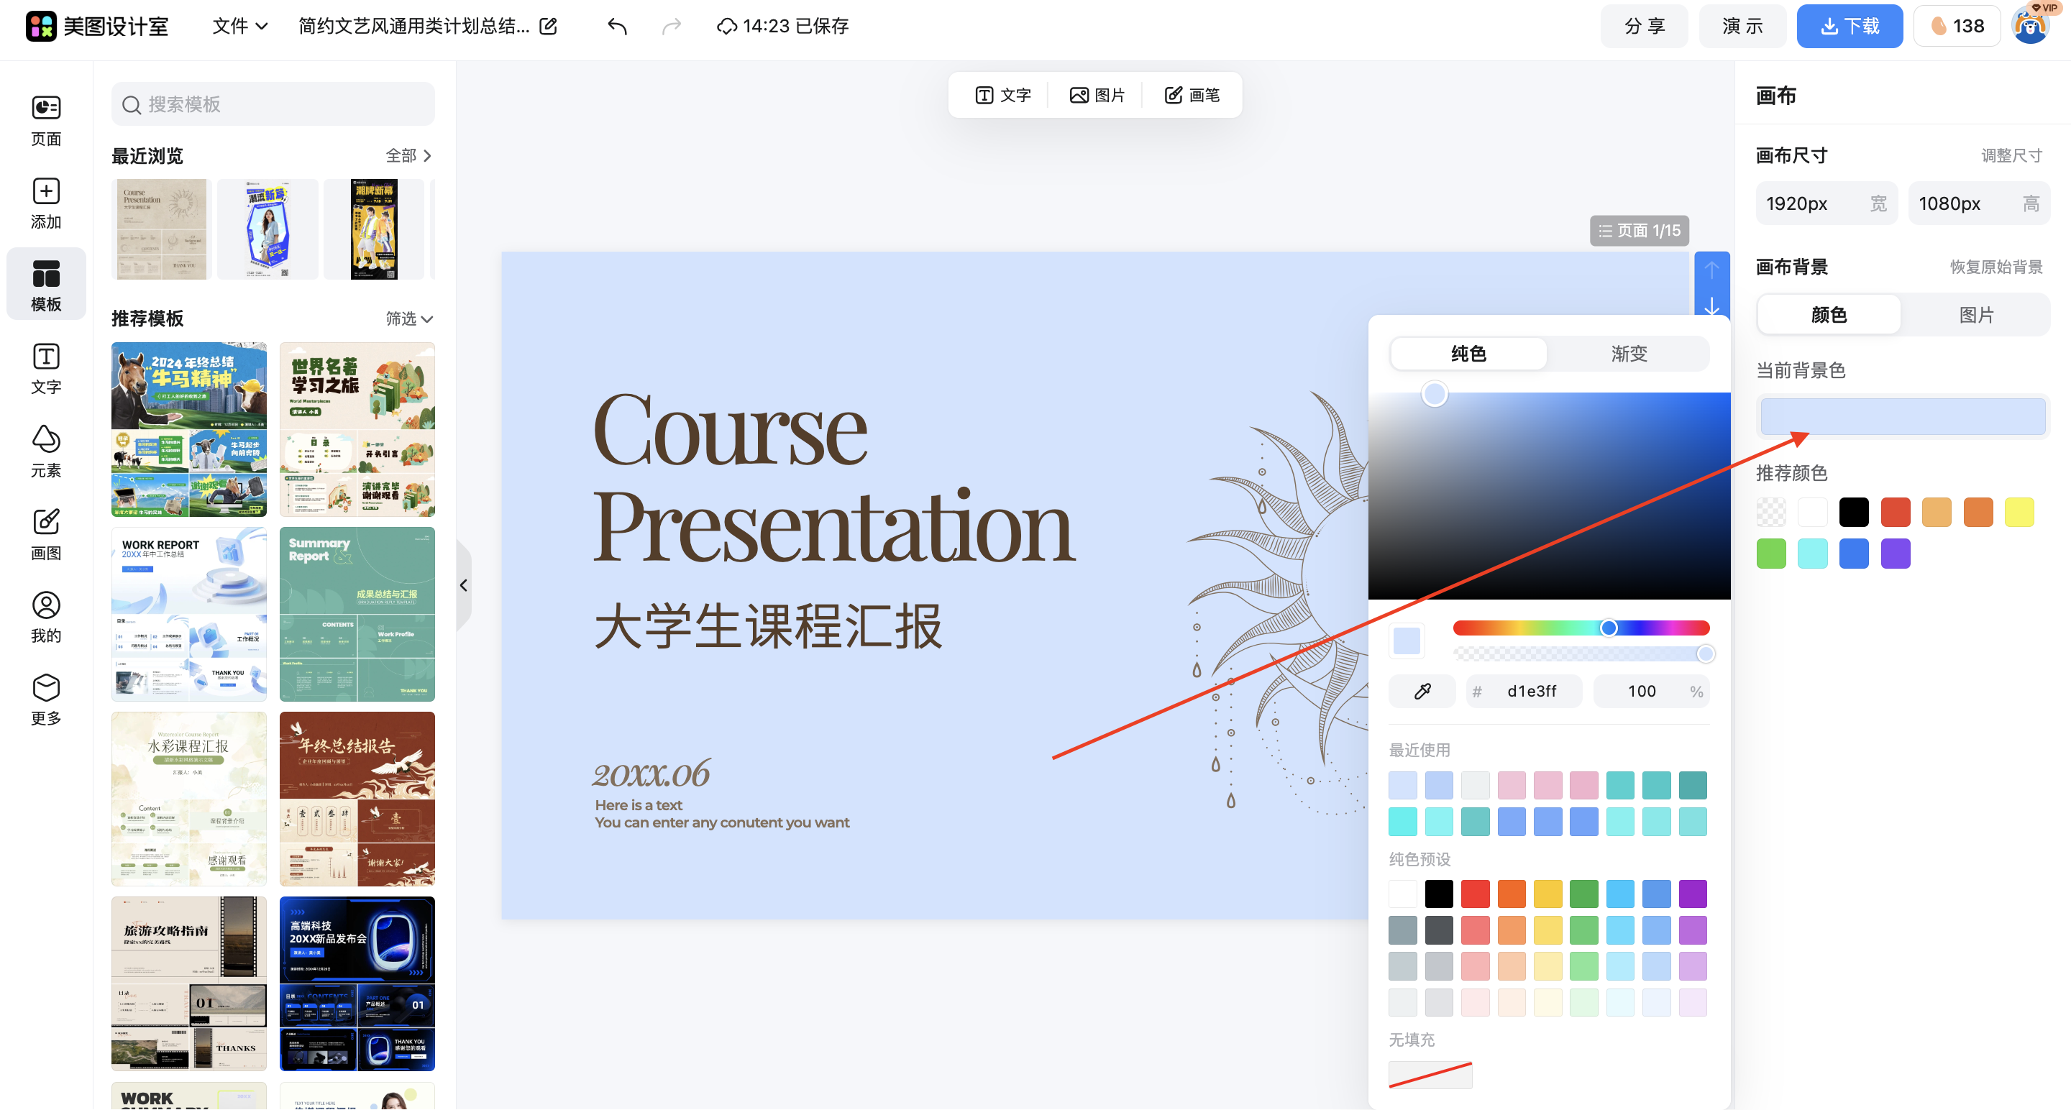The height and width of the screenshot is (1110, 2071).
Task: Open the 文件 file dropdown menu
Action: [239, 27]
